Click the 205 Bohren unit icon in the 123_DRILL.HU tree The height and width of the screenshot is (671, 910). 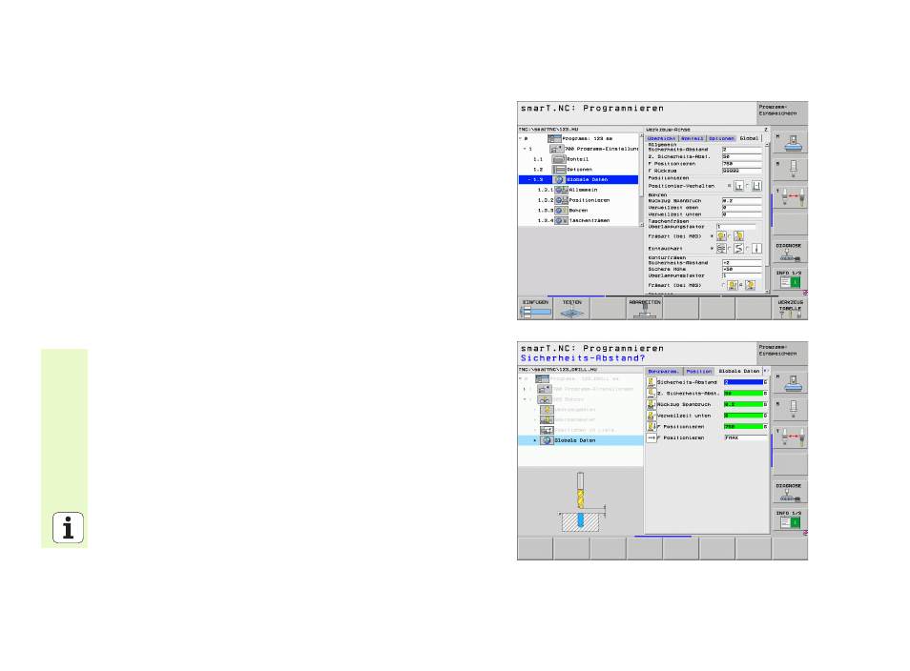pos(545,399)
